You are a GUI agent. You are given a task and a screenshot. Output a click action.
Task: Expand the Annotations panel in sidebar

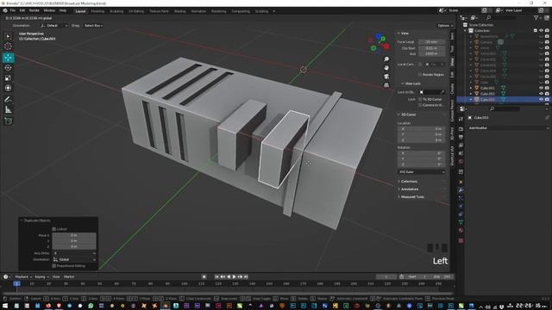[x=410, y=189]
